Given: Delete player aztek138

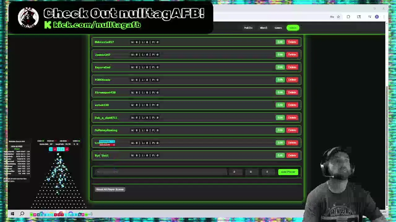Looking at the screenshot, I should click(292, 105).
